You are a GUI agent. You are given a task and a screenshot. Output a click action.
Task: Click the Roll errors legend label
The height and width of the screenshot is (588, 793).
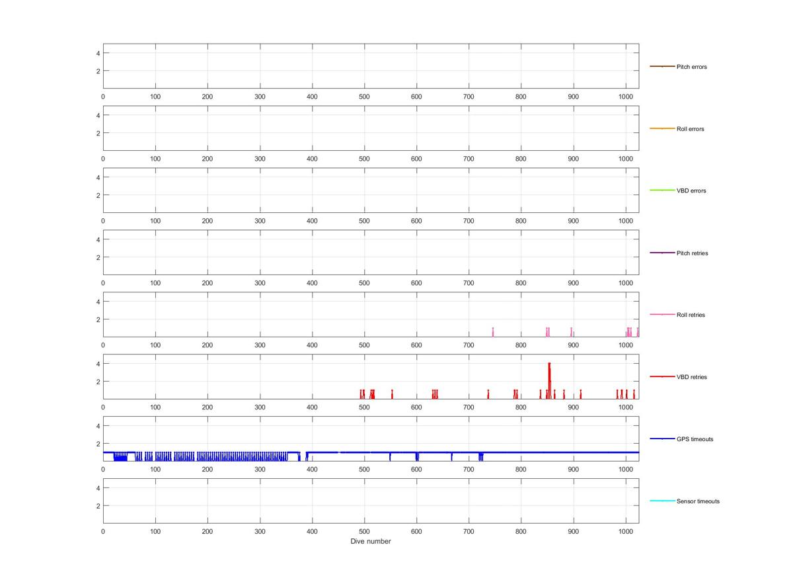click(690, 129)
